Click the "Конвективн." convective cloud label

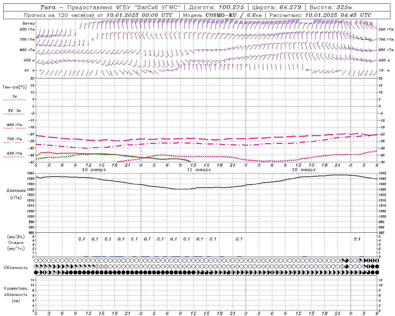(16, 289)
